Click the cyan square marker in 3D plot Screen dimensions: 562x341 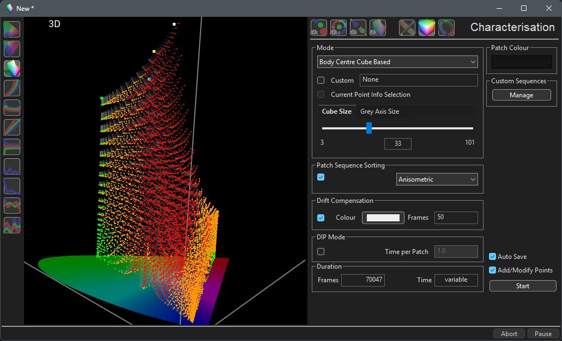coord(149,79)
